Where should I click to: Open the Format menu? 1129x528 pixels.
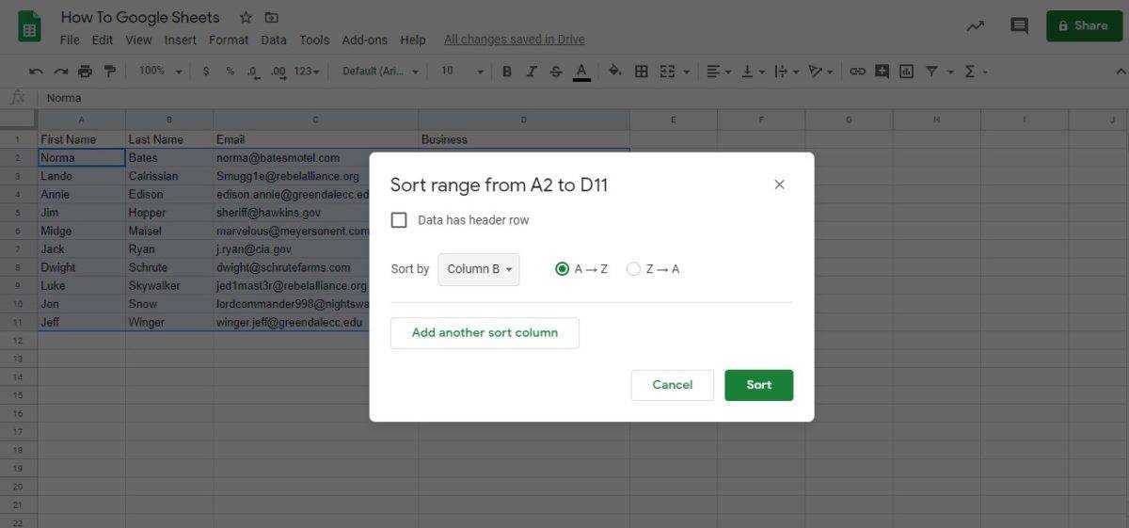[x=229, y=40]
